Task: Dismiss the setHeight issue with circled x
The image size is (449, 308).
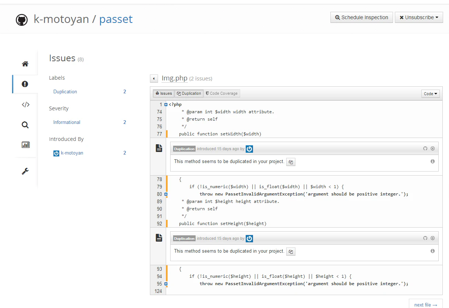Action: click(x=433, y=238)
